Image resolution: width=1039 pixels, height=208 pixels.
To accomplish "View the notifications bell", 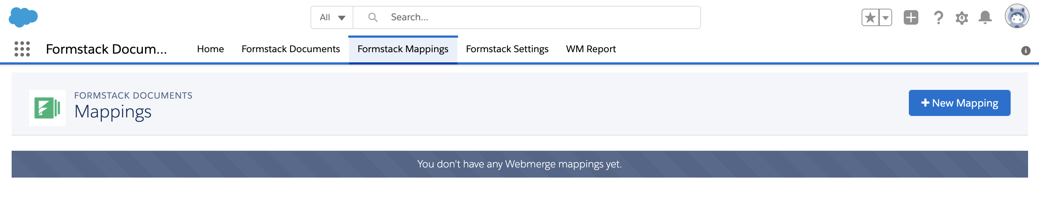I will (985, 18).
